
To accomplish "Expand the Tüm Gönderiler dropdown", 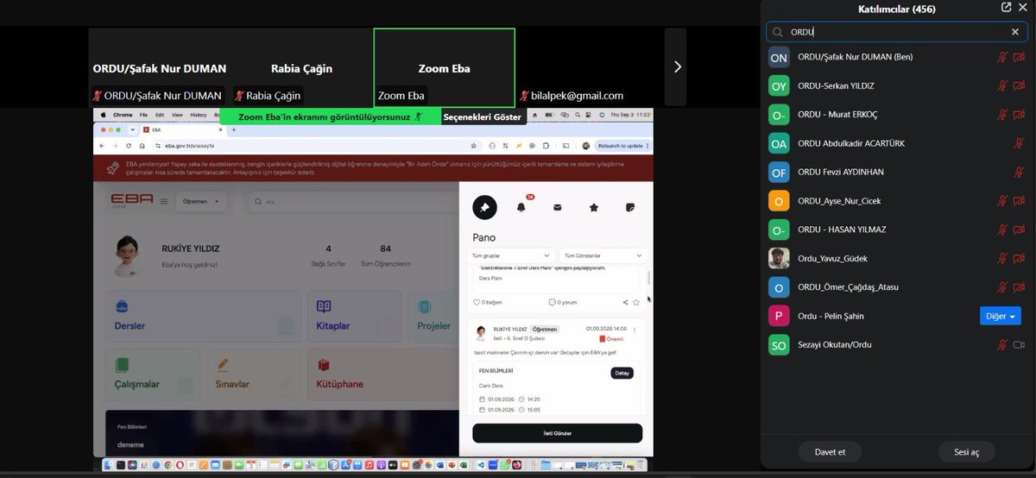I will 603,255.
